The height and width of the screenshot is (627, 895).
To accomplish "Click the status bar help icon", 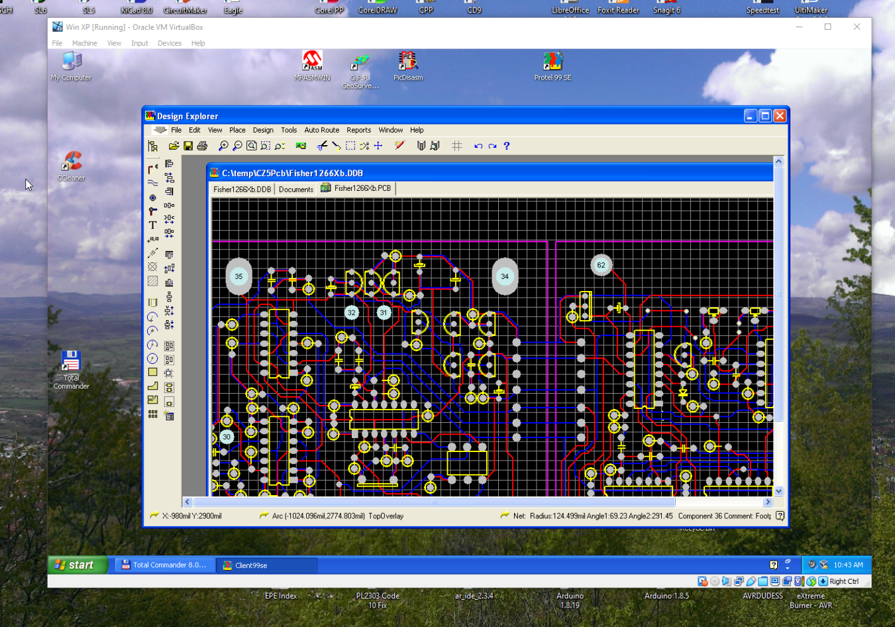I will click(780, 516).
